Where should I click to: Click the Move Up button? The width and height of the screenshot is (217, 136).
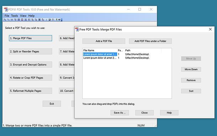coord(191,59)
